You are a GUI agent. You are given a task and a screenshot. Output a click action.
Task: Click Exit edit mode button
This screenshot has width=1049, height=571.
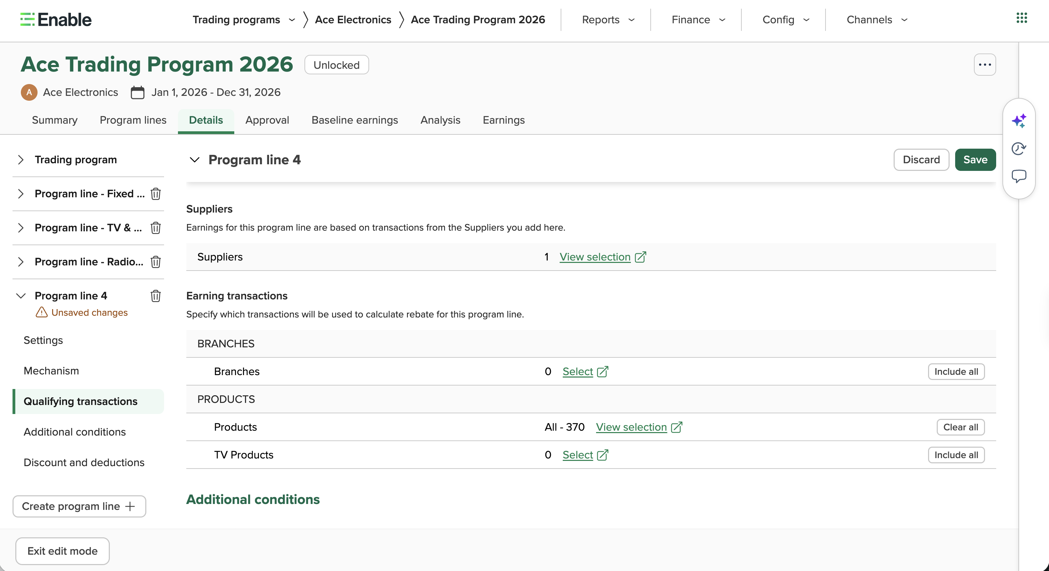coord(62,551)
